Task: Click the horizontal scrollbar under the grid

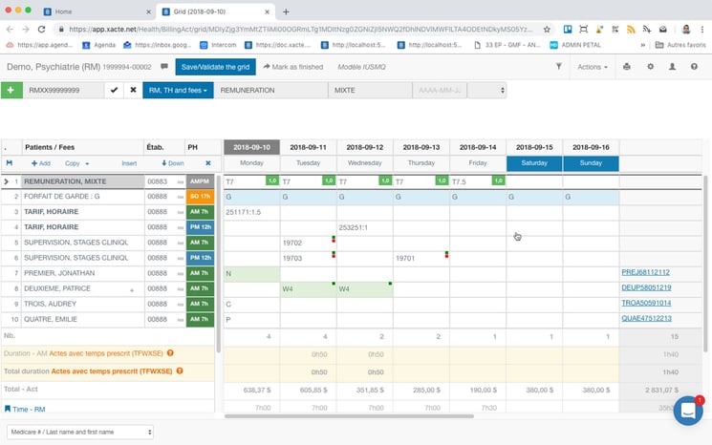Action: [x=349, y=416]
